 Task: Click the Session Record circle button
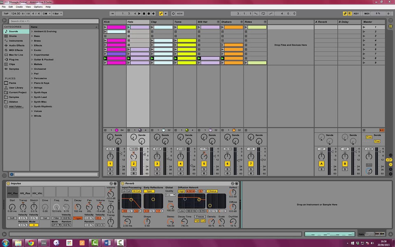(173, 14)
